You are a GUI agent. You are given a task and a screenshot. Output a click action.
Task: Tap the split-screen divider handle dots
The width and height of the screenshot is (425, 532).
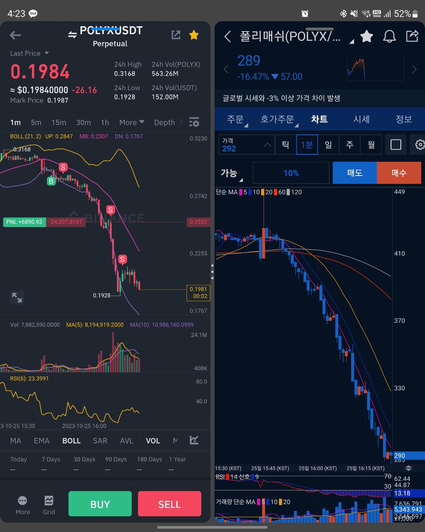point(212,272)
